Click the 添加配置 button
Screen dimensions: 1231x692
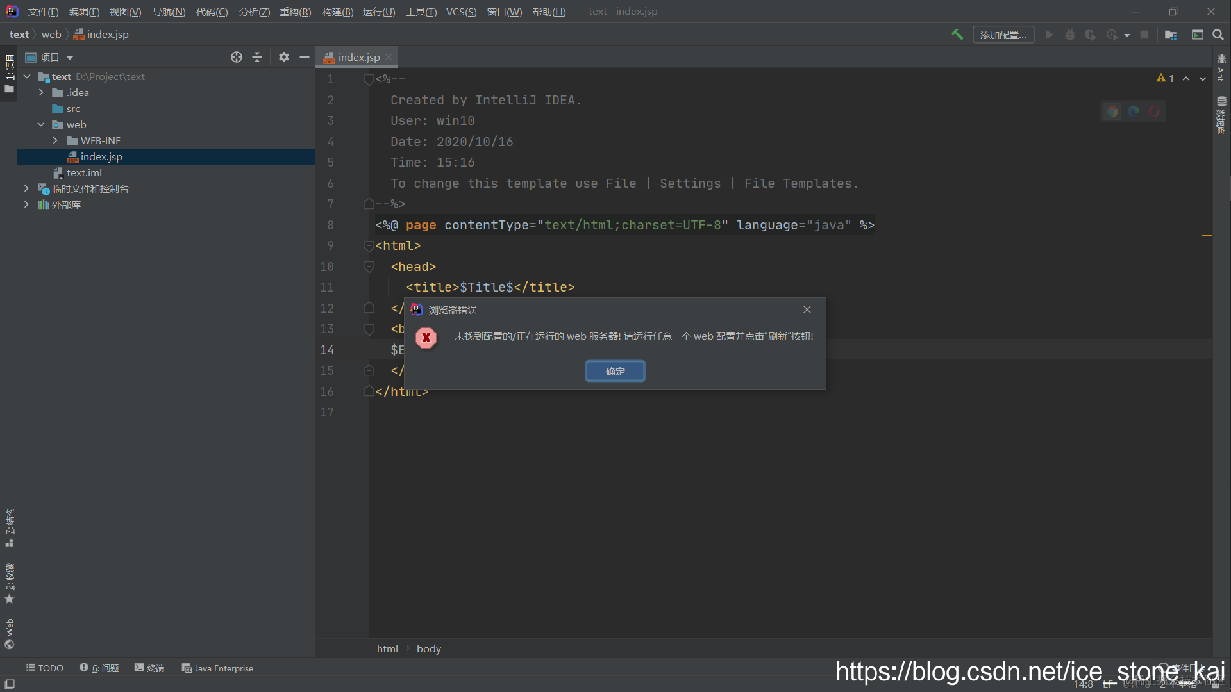click(1003, 35)
